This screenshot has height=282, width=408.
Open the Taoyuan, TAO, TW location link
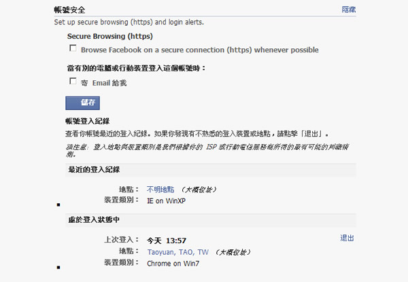pos(178,252)
